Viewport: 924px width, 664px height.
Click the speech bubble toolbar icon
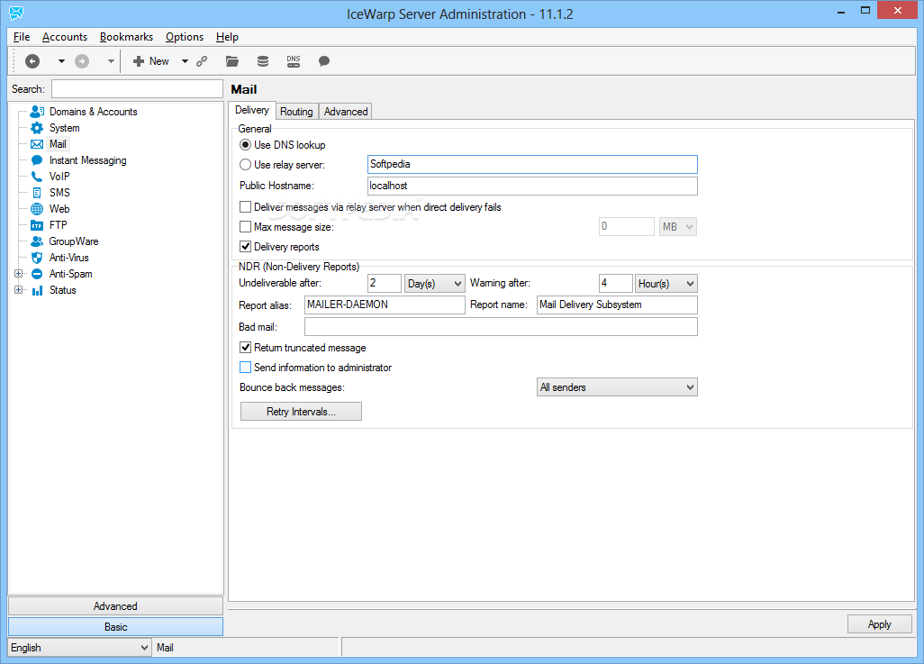[323, 60]
